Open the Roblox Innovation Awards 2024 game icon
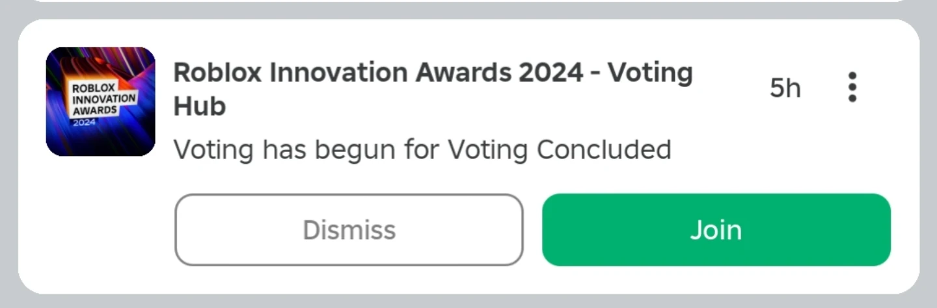 (x=100, y=101)
